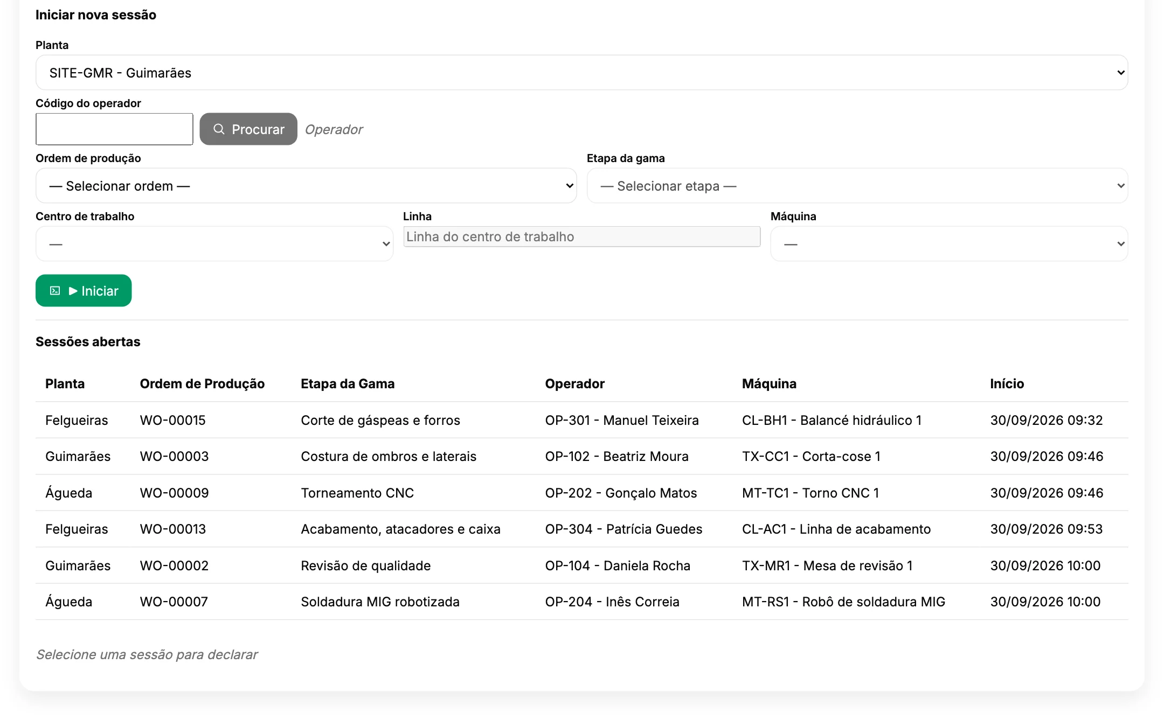
Task: Click the Máquina column header in table
Action: (769, 383)
